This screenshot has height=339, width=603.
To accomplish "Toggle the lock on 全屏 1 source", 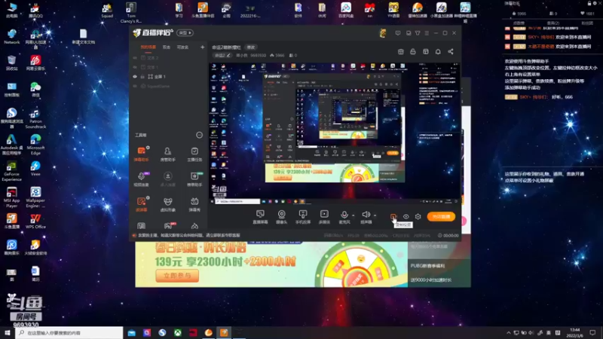I will (142, 77).
